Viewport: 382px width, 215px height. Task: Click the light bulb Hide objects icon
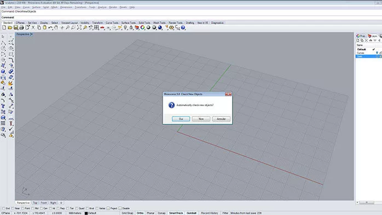point(125,28)
